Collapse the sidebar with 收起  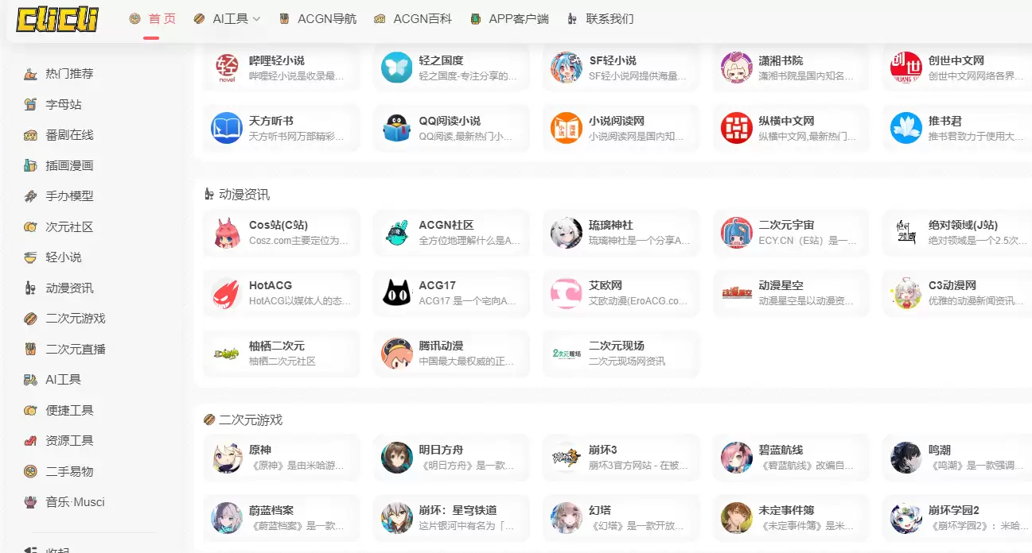tap(57, 551)
